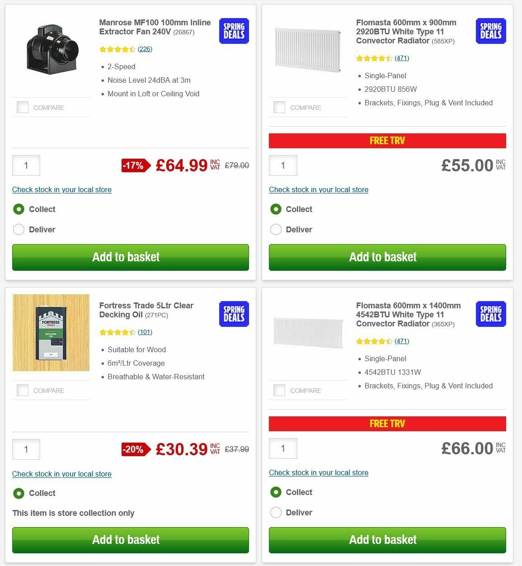Select Deliver for the 1400mm radiator
This screenshot has width=522, height=566.
276,512
